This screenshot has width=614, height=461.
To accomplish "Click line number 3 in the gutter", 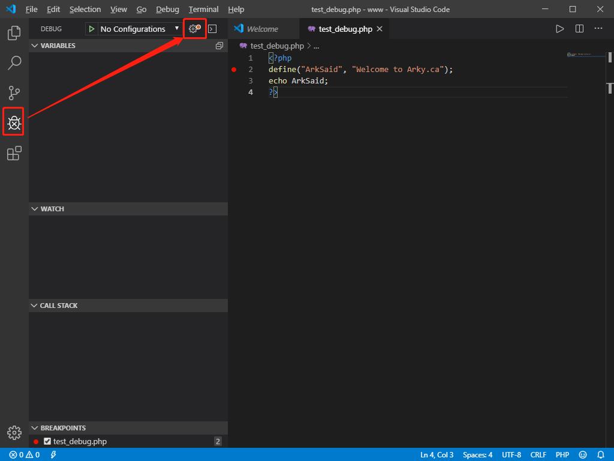I will (251, 81).
